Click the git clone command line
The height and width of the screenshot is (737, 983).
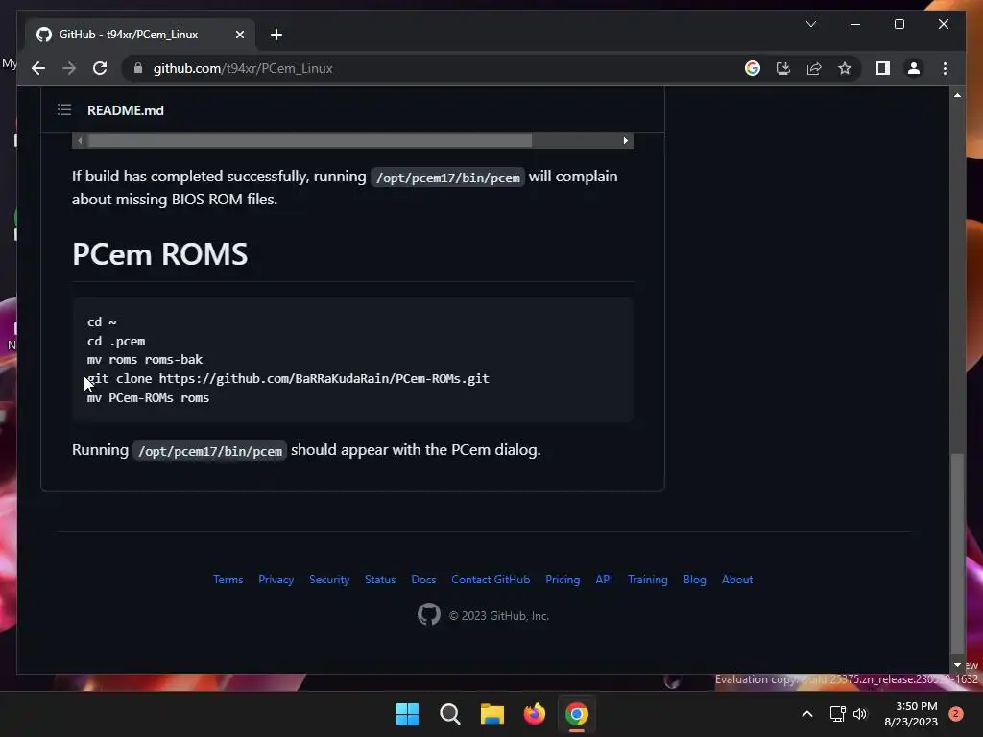(x=288, y=378)
